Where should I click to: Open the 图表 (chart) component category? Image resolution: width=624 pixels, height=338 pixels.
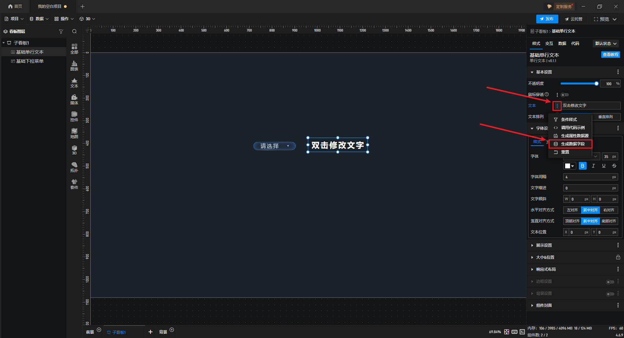[x=74, y=66]
